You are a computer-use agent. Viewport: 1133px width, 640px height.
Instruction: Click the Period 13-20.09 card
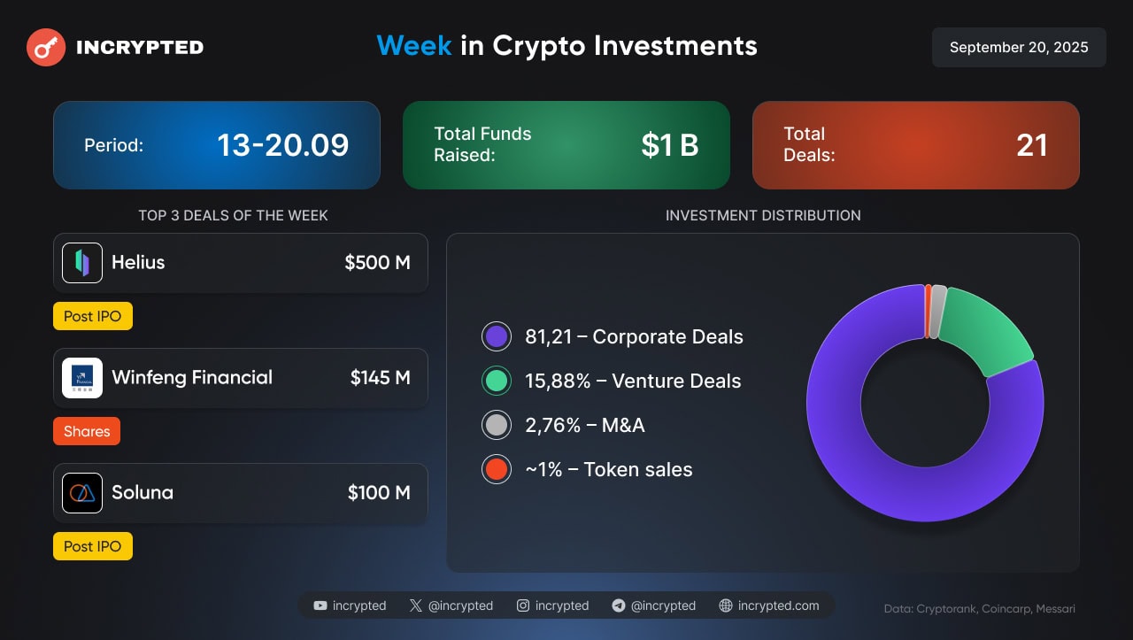pyautogui.click(x=217, y=145)
